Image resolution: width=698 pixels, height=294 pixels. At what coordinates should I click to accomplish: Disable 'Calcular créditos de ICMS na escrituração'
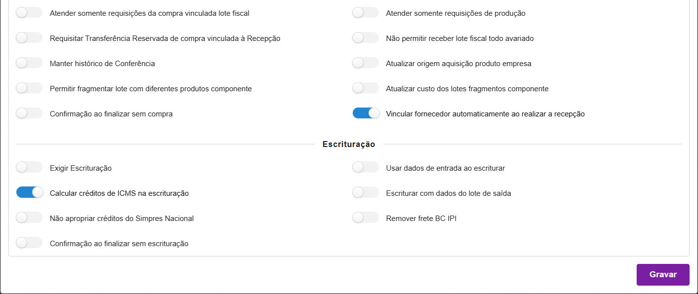point(29,193)
